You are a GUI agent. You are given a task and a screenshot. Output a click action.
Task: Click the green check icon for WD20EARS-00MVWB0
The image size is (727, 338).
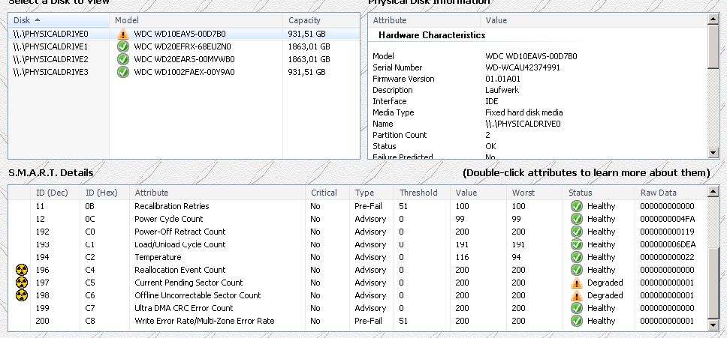point(123,59)
